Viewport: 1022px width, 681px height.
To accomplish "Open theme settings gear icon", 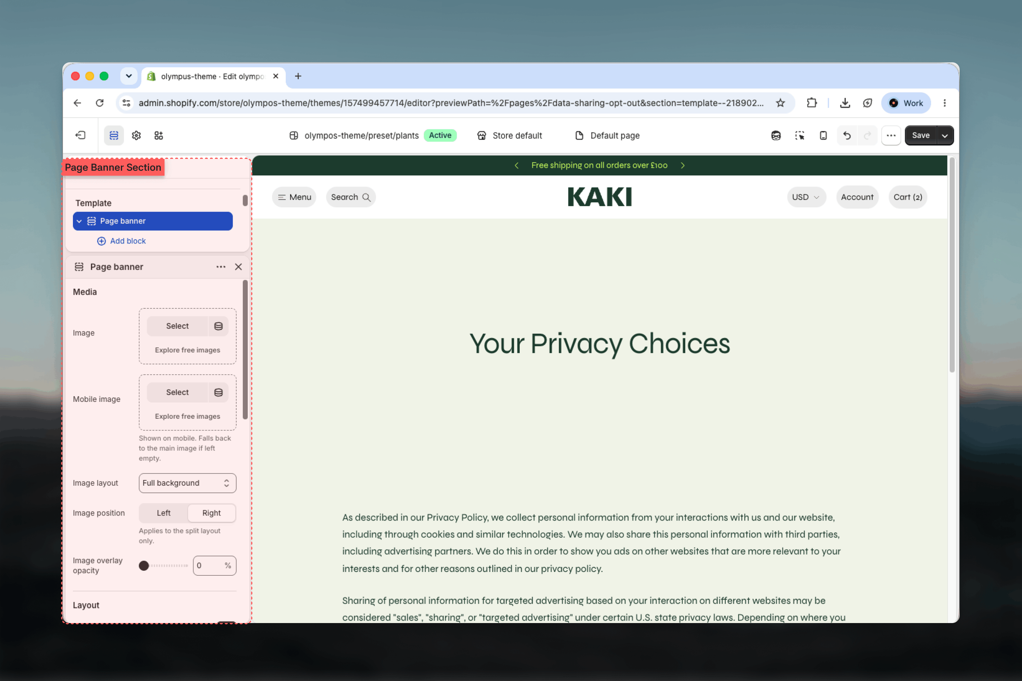I will coord(136,136).
